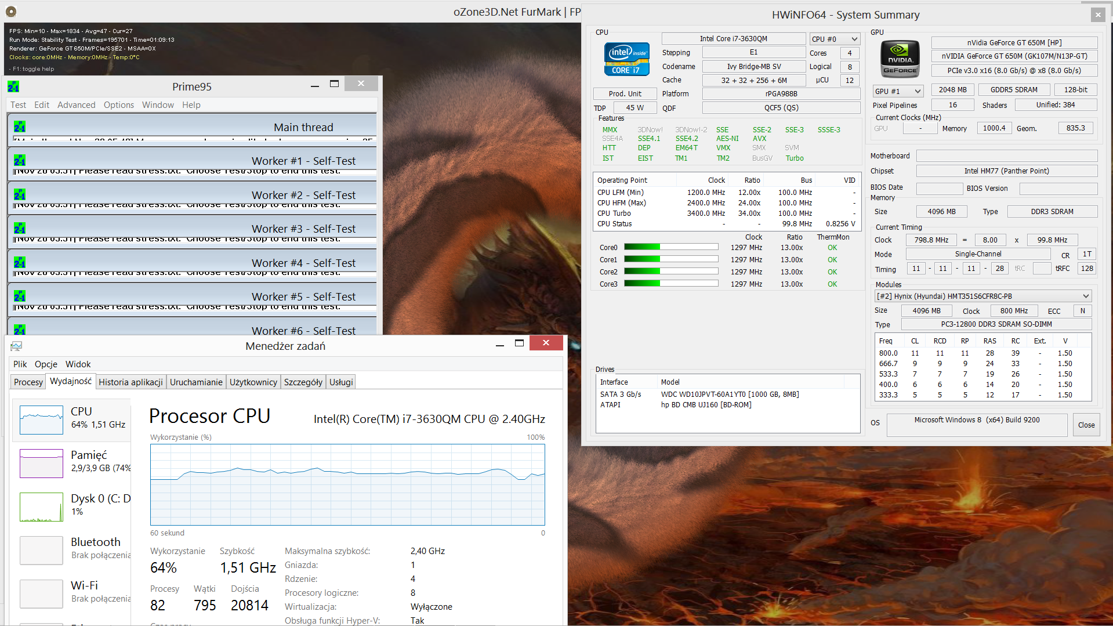Click the Prime95 title bar icon
This screenshot has height=626, width=1113.
(x=13, y=86)
